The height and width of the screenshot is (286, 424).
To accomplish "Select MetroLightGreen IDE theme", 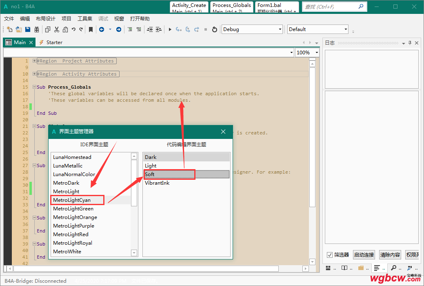I will pyautogui.click(x=91, y=208).
